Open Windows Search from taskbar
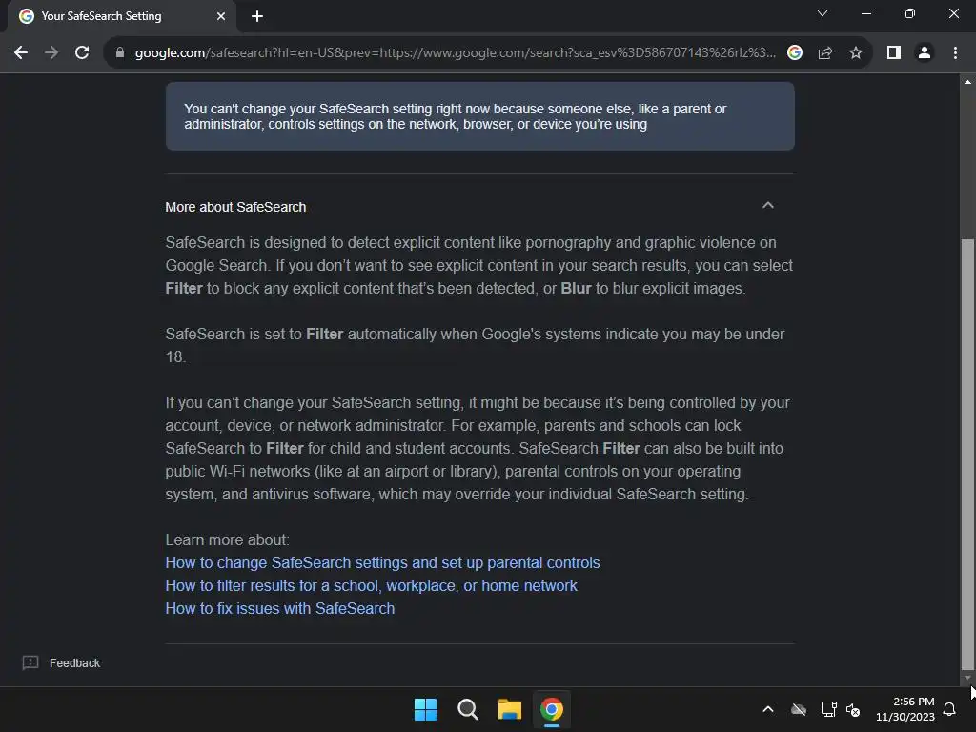The height and width of the screenshot is (732, 976). (467, 709)
